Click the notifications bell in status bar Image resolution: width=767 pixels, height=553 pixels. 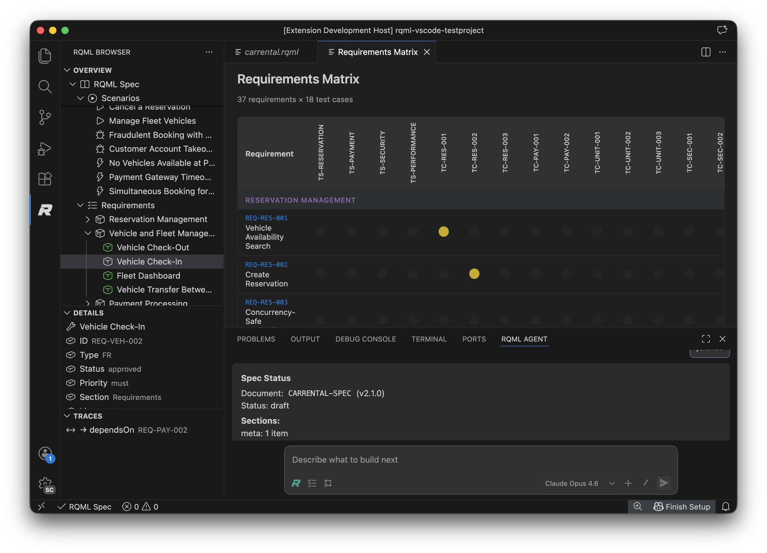point(725,507)
